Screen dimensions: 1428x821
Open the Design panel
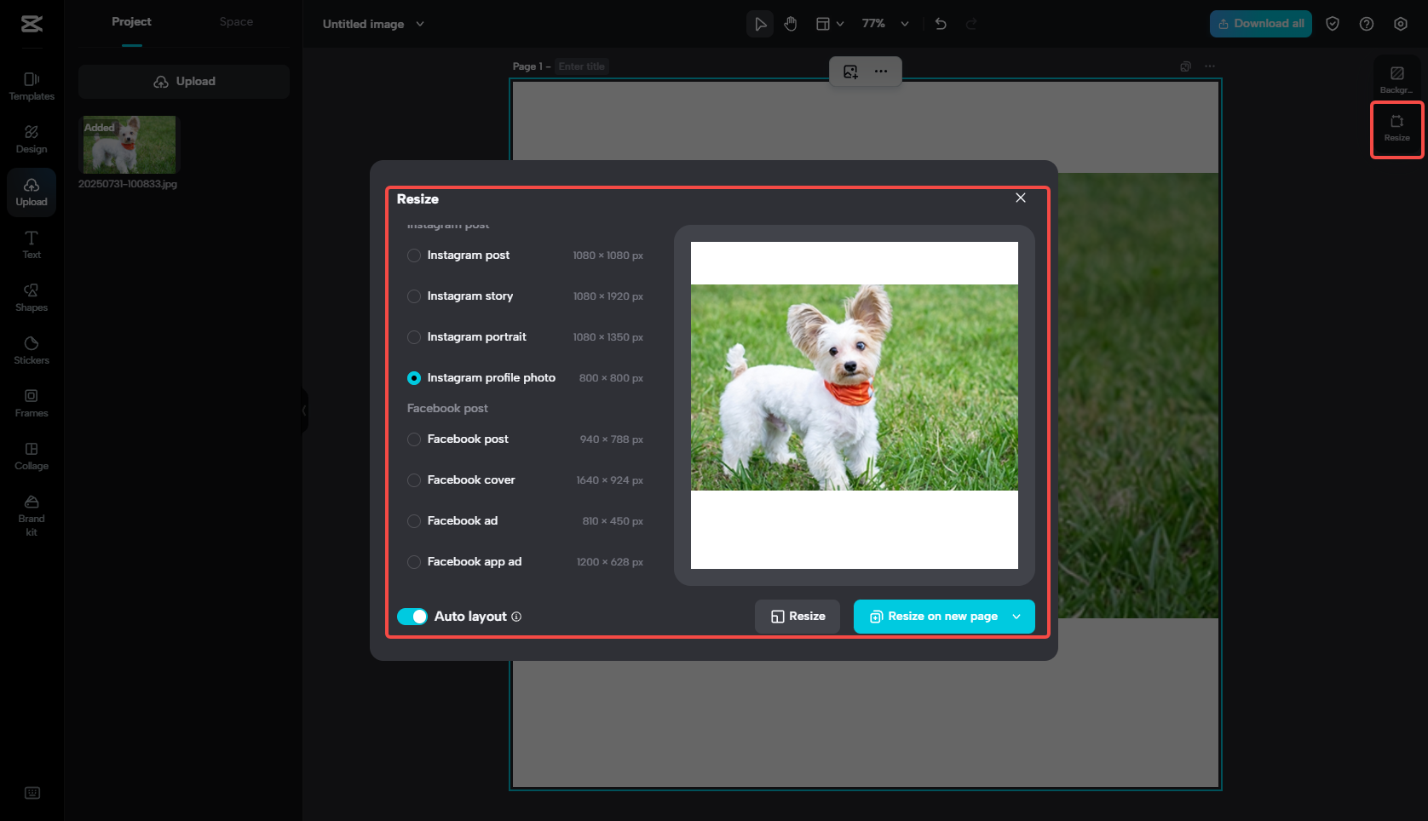pyautogui.click(x=32, y=140)
